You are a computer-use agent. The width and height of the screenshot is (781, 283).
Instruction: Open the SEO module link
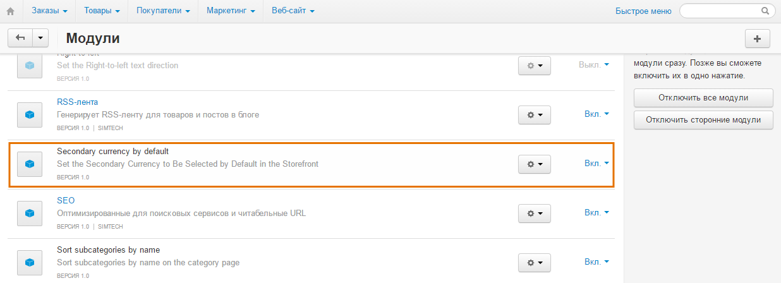pyautogui.click(x=66, y=200)
